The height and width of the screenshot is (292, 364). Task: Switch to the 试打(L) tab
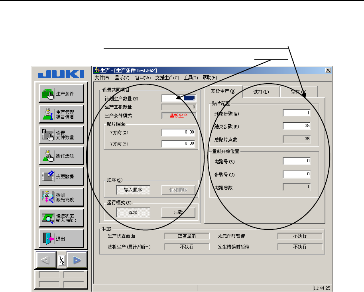[x=261, y=92]
